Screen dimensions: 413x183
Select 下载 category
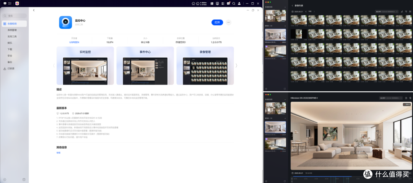10,49
